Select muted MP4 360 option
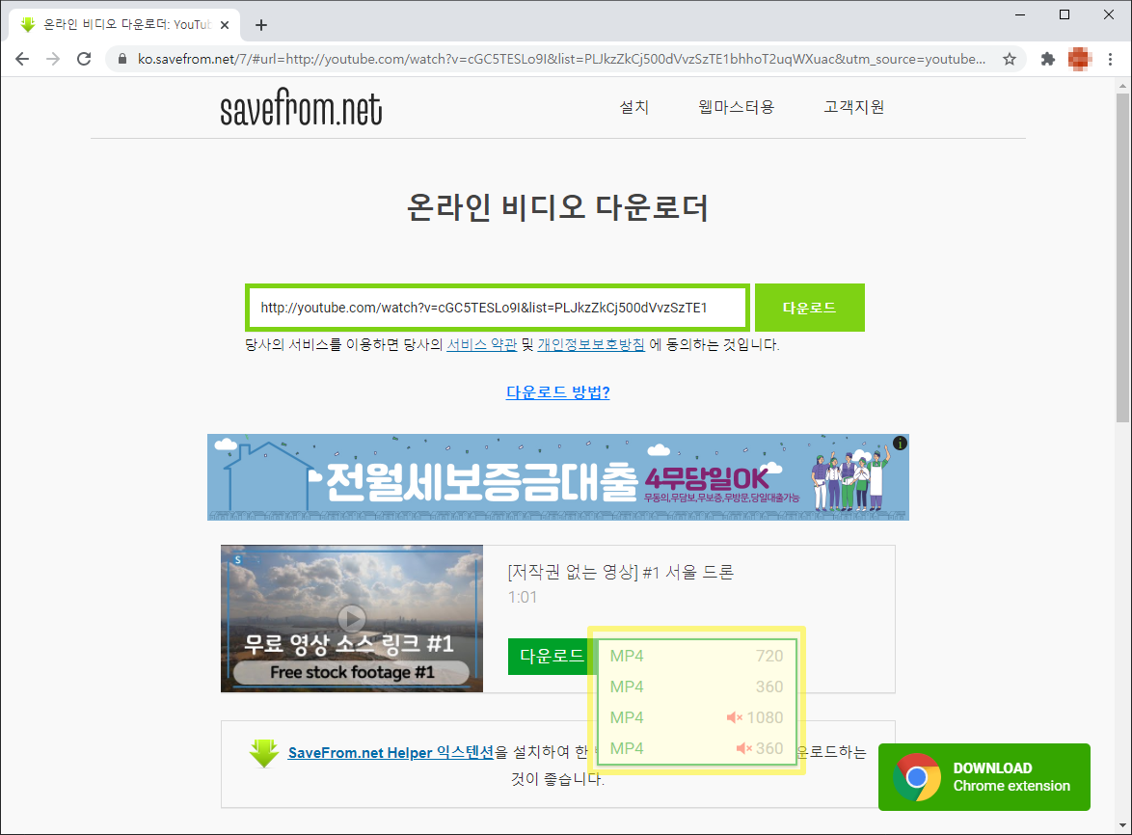Image resolution: width=1132 pixels, height=835 pixels. (x=696, y=748)
